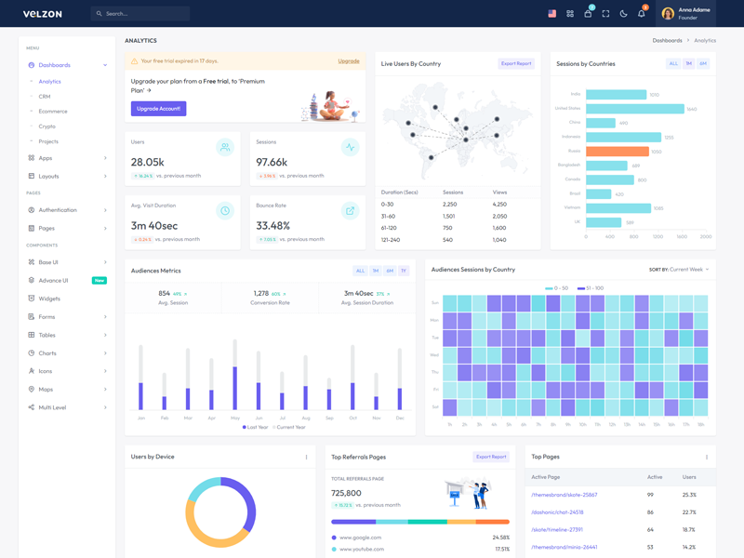This screenshot has height=558, width=744.
Task: Click the Upgrade Account button
Action: tap(158, 109)
